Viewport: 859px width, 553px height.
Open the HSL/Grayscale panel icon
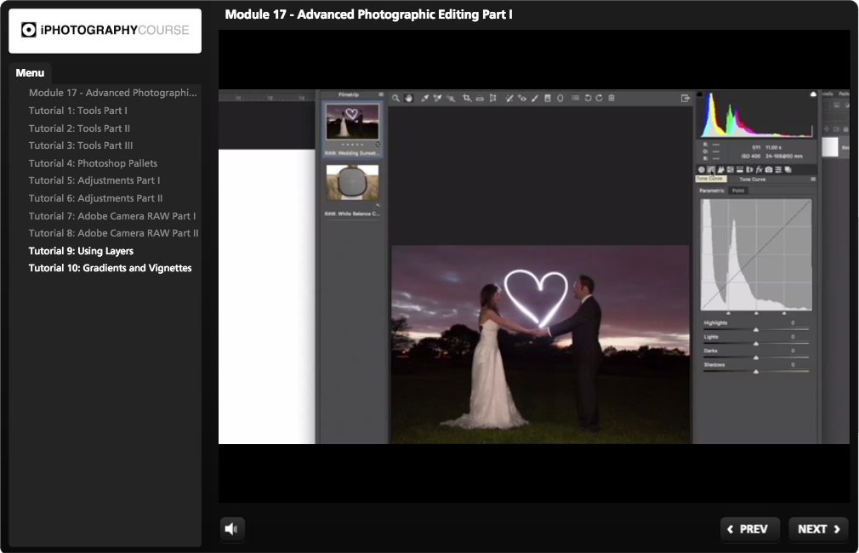pos(730,170)
